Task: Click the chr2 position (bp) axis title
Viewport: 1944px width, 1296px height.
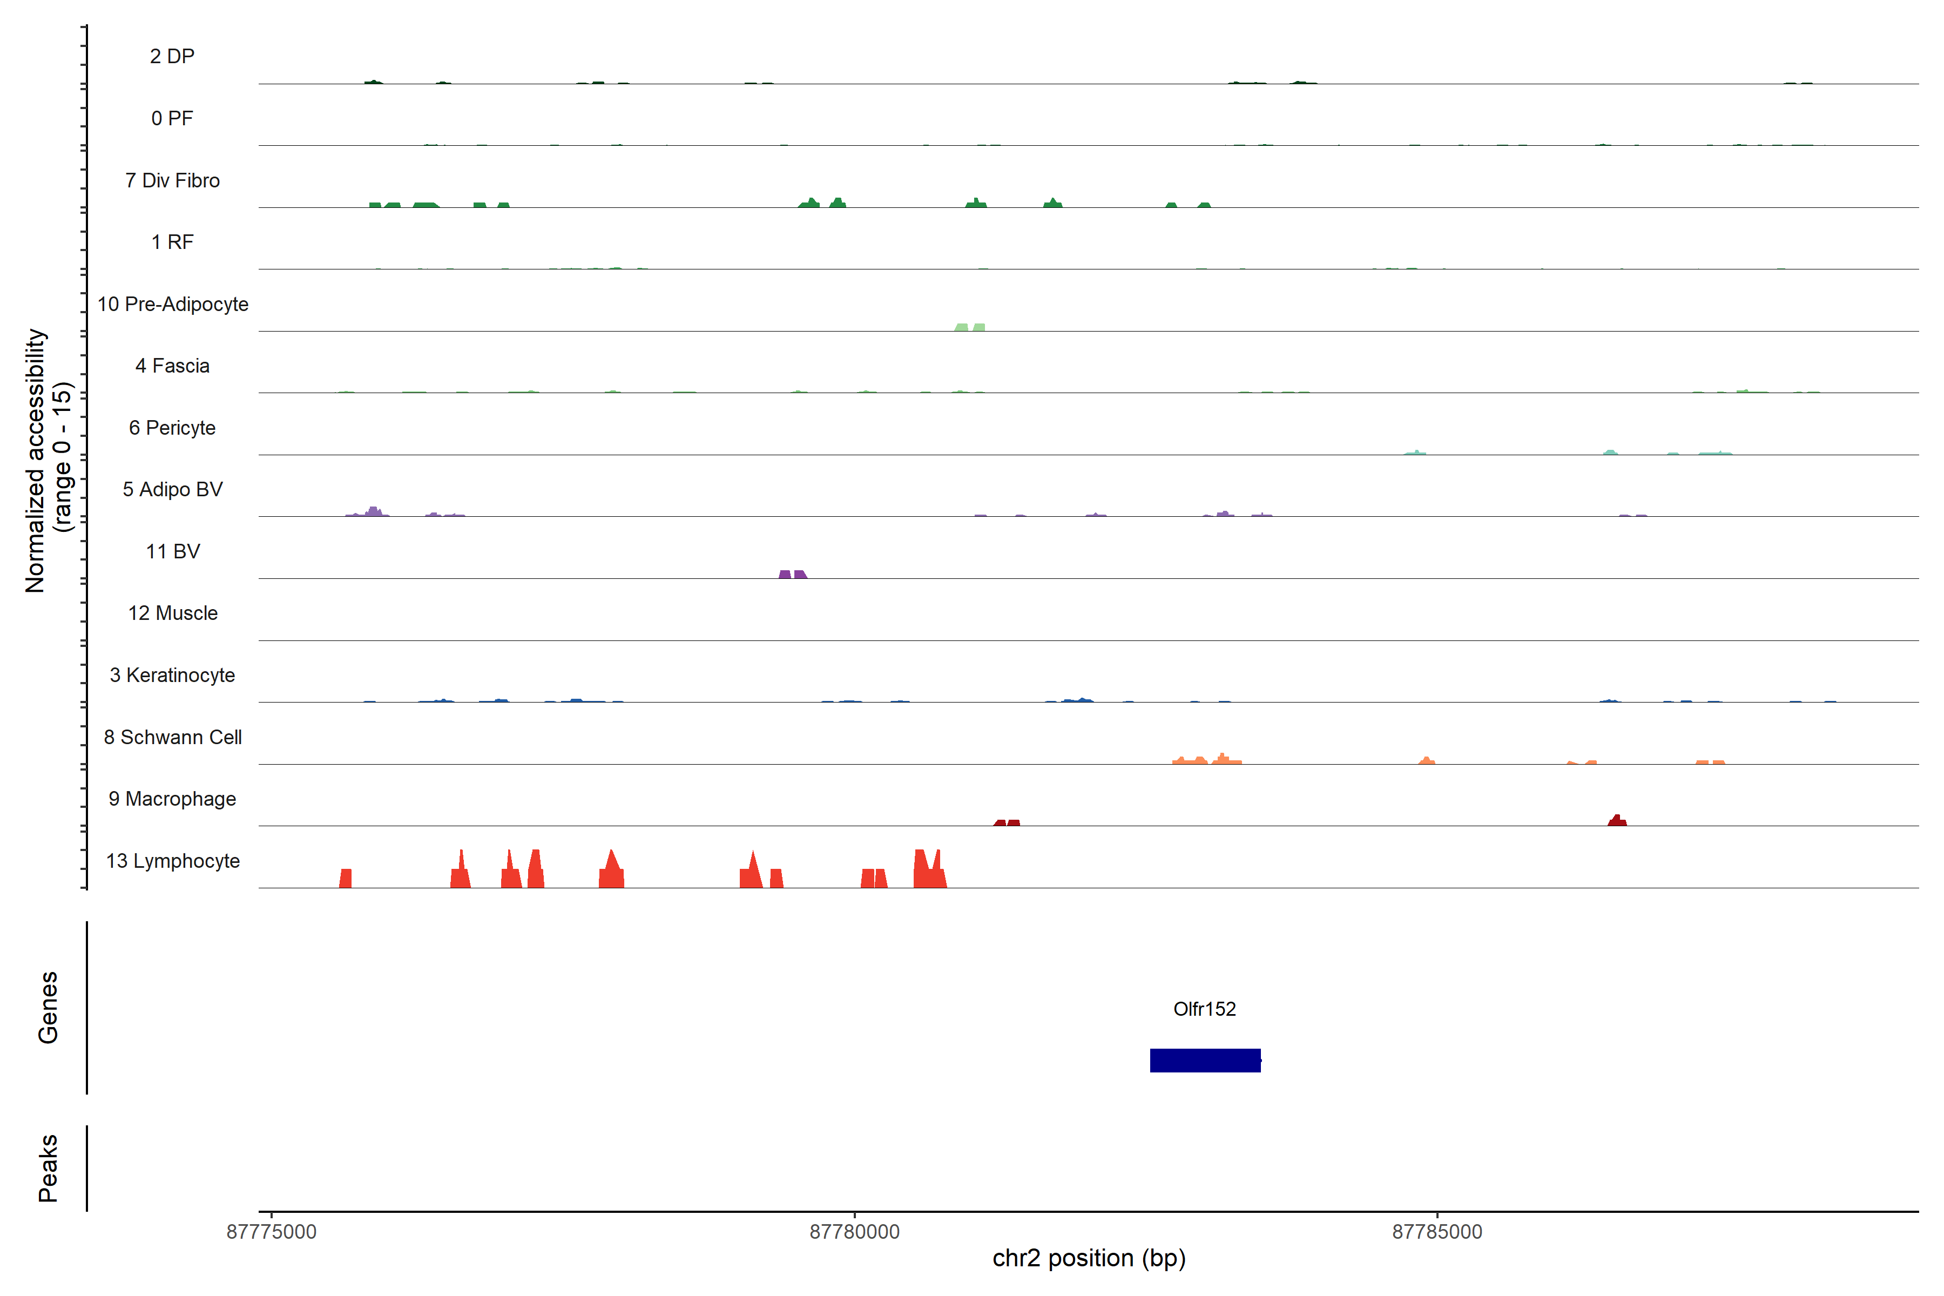Action: [1089, 1258]
